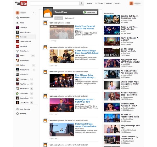The height and width of the screenshot is (147, 157).
Task: Select the All activity tab
Action: point(59,18)
